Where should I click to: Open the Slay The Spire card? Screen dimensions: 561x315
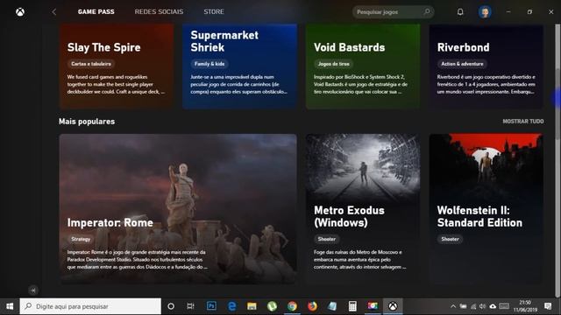click(117, 66)
